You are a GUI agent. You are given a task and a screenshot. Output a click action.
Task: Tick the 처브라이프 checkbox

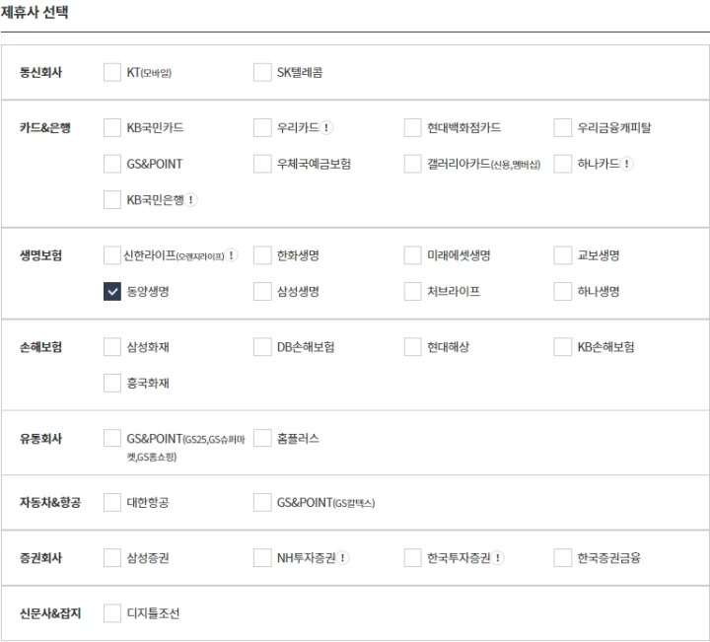[412, 292]
